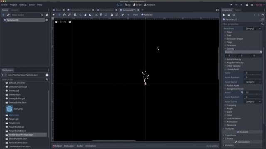
Task: Create a new resource in Inspector
Action: click(x=224, y=15)
